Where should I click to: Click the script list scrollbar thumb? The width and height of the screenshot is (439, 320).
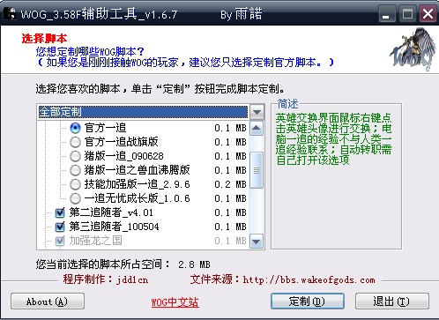(x=257, y=170)
